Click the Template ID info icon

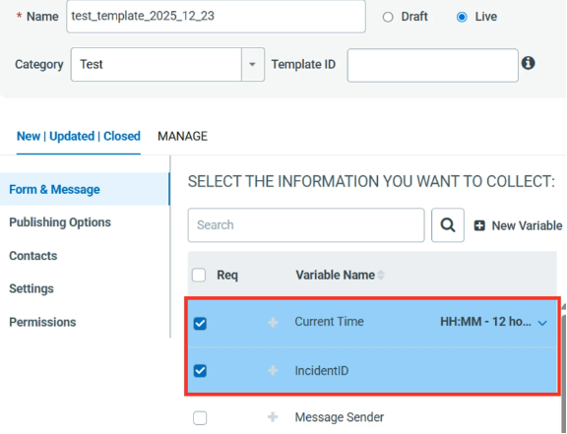click(528, 63)
